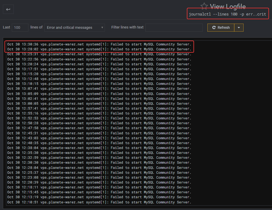Click the Filter lines with text field
The width and height of the screenshot is (272, 210).
pos(174,28)
